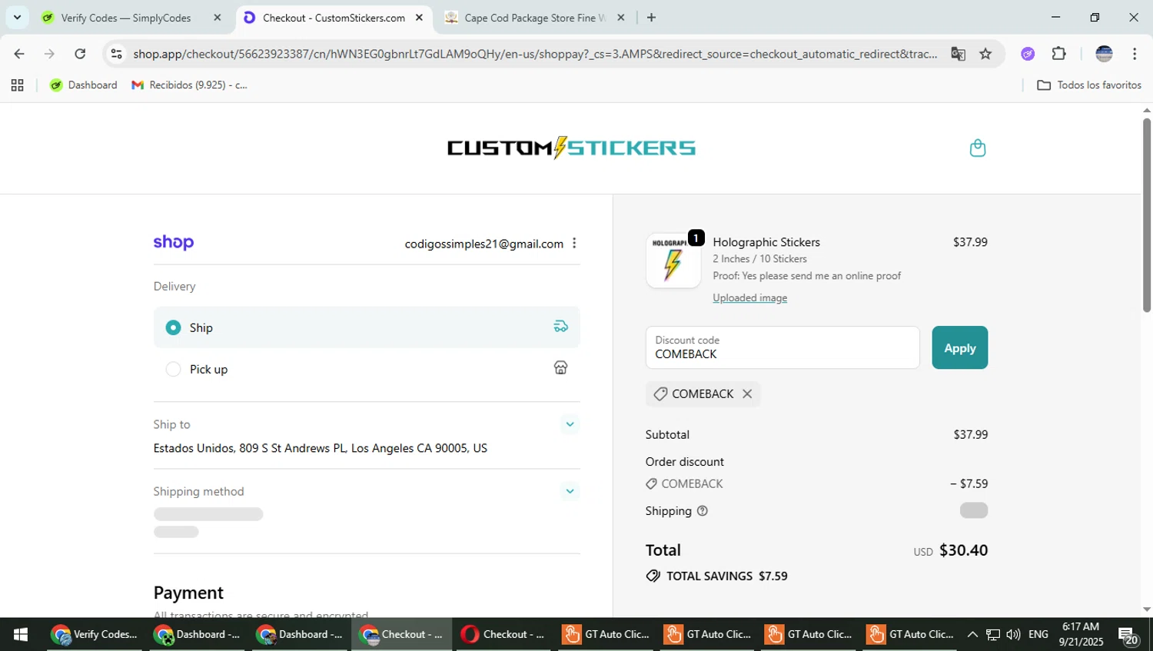Open the Verify Codes Chrome taskbar window
The image size is (1153, 651).
click(x=95, y=634)
